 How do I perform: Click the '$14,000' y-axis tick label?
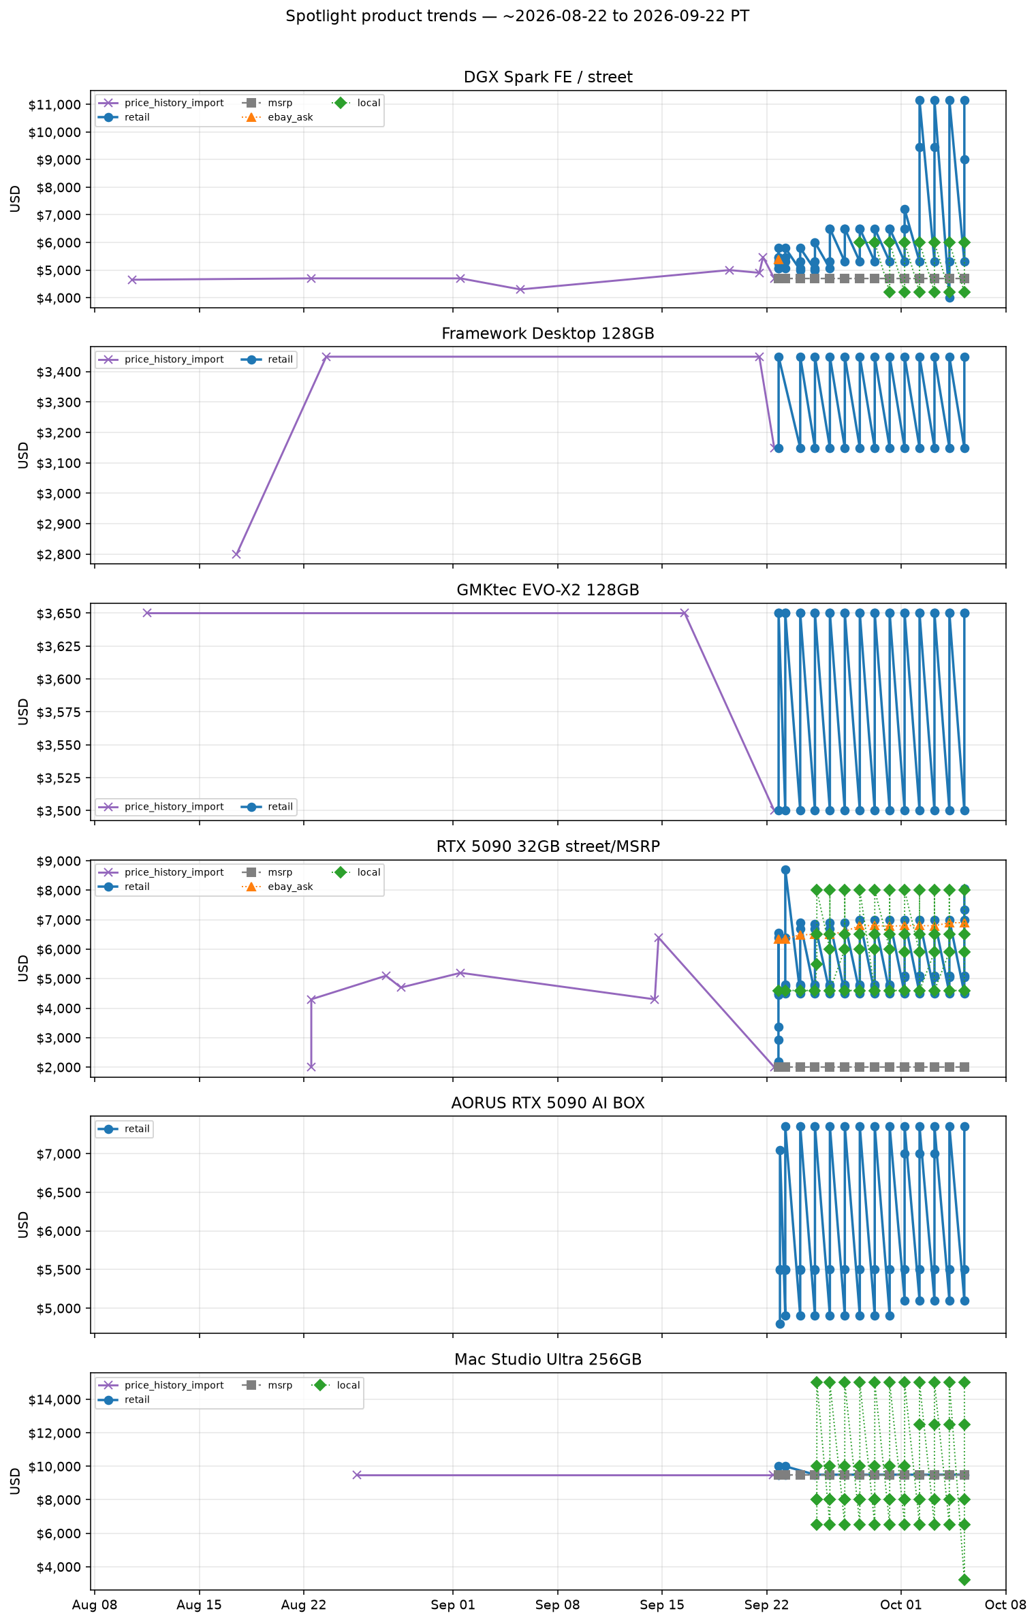coord(54,1399)
